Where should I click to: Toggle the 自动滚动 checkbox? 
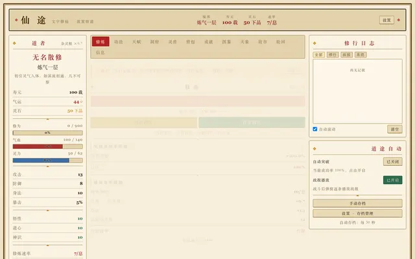point(315,129)
